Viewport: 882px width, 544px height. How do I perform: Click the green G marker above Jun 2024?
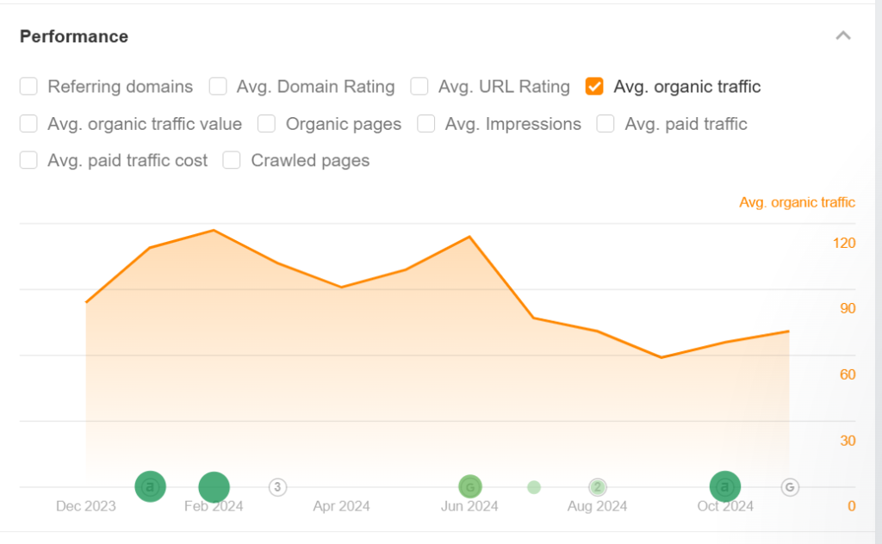[x=470, y=487]
